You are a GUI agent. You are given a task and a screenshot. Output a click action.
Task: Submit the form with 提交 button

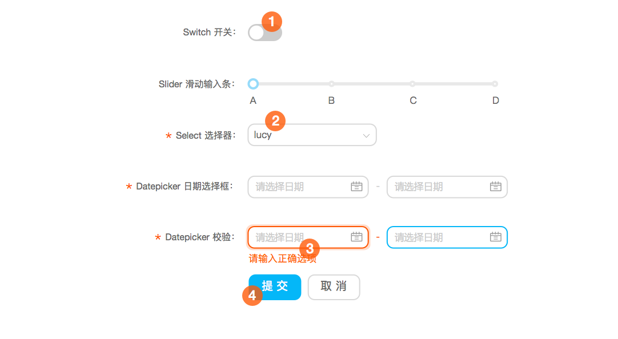[x=275, y=287]
